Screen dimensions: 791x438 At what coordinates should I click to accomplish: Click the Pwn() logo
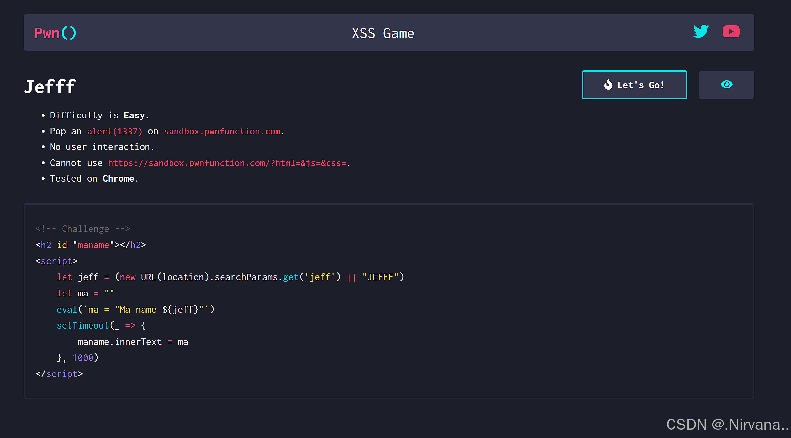(55, 33)
